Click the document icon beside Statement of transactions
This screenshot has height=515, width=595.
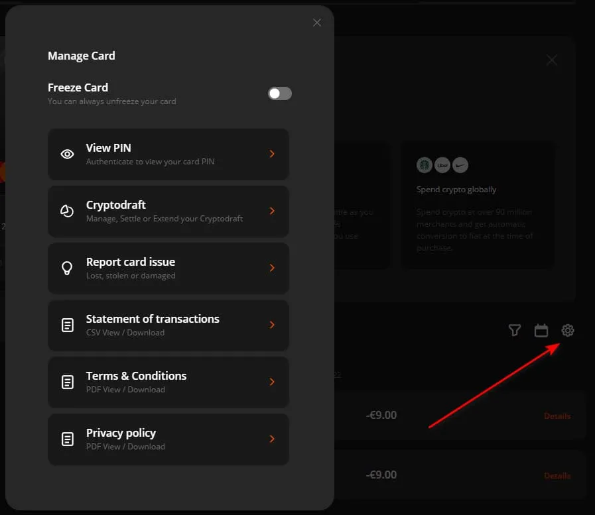68,325
